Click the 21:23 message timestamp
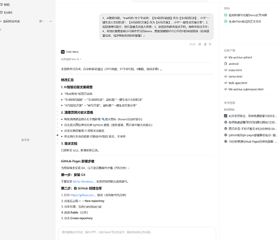This screenshot has width=280, height=240. (192, 44)
